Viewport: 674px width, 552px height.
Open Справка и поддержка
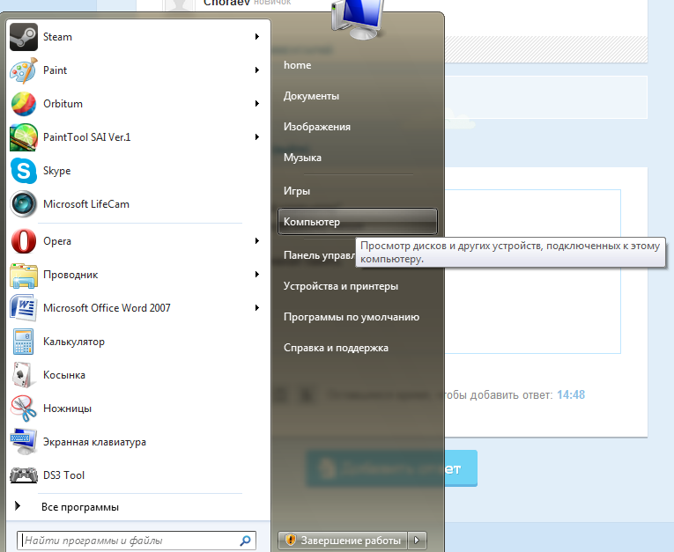pyautogui.click(x=336, y=348)
